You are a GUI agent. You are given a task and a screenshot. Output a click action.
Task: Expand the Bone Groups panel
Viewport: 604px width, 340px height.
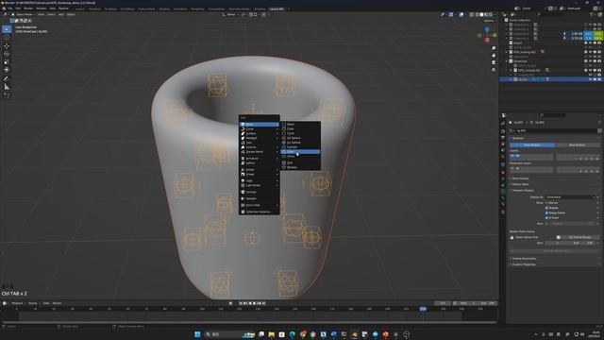[x=520, y=178]
